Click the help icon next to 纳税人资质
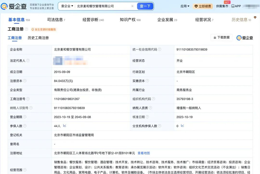 (150, 108)
